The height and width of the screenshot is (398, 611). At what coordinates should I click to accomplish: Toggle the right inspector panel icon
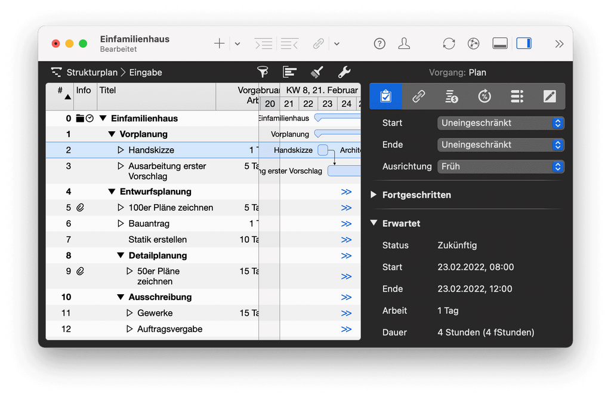point(524,43)
